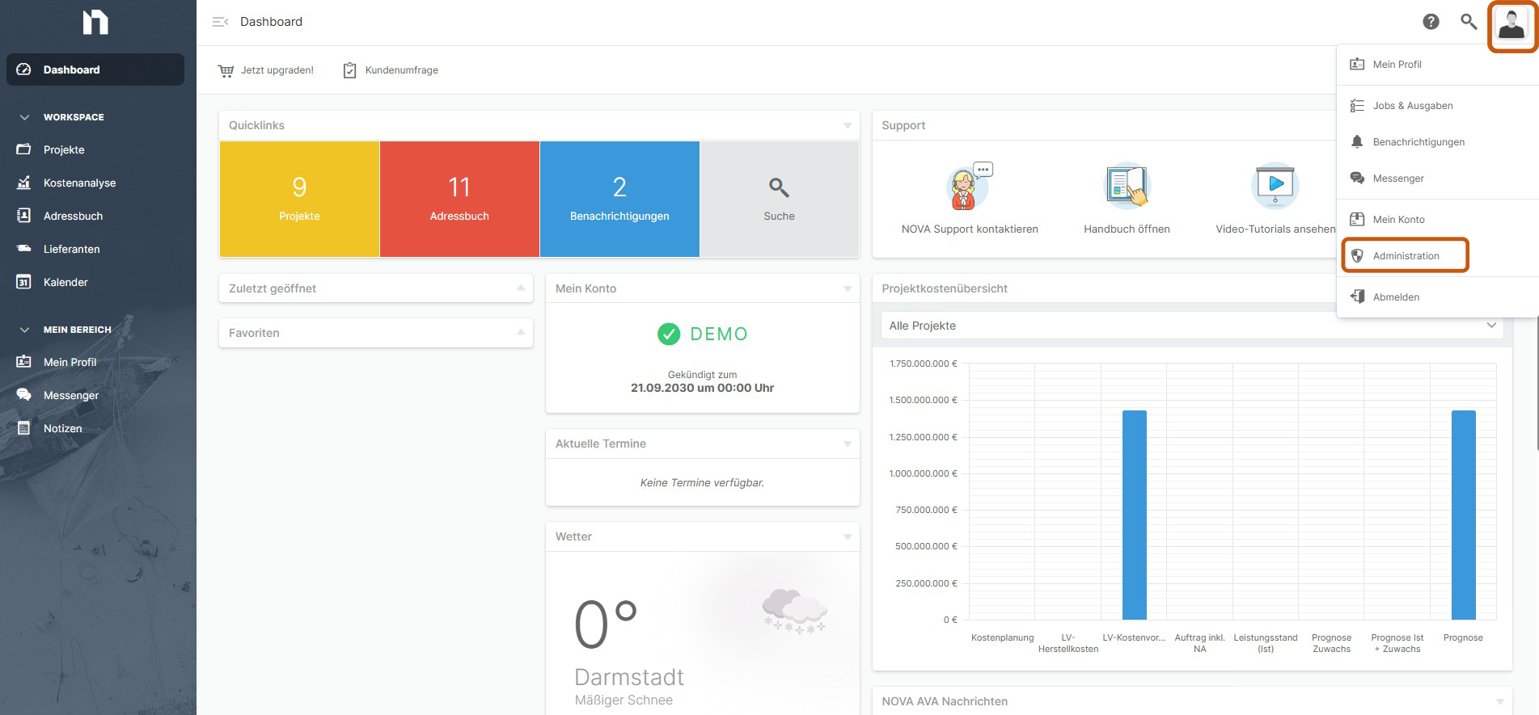The image size is (1539, 715).
Task: Click the Jetzt upgraden! button
Action: [x=267, y=70]
